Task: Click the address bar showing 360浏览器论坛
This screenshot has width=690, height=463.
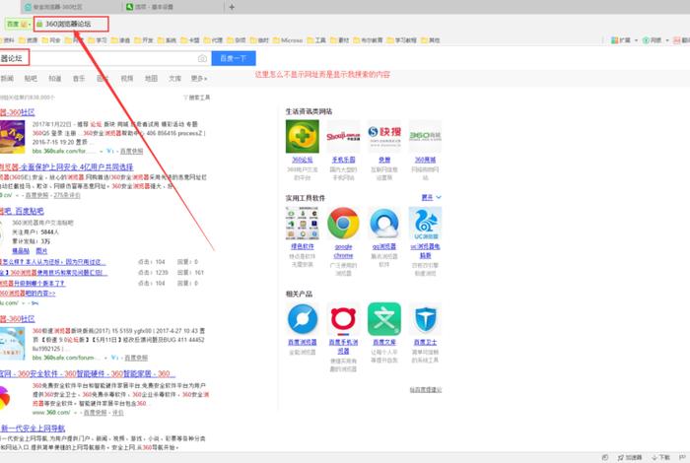Action: click(x=71, y=24)
